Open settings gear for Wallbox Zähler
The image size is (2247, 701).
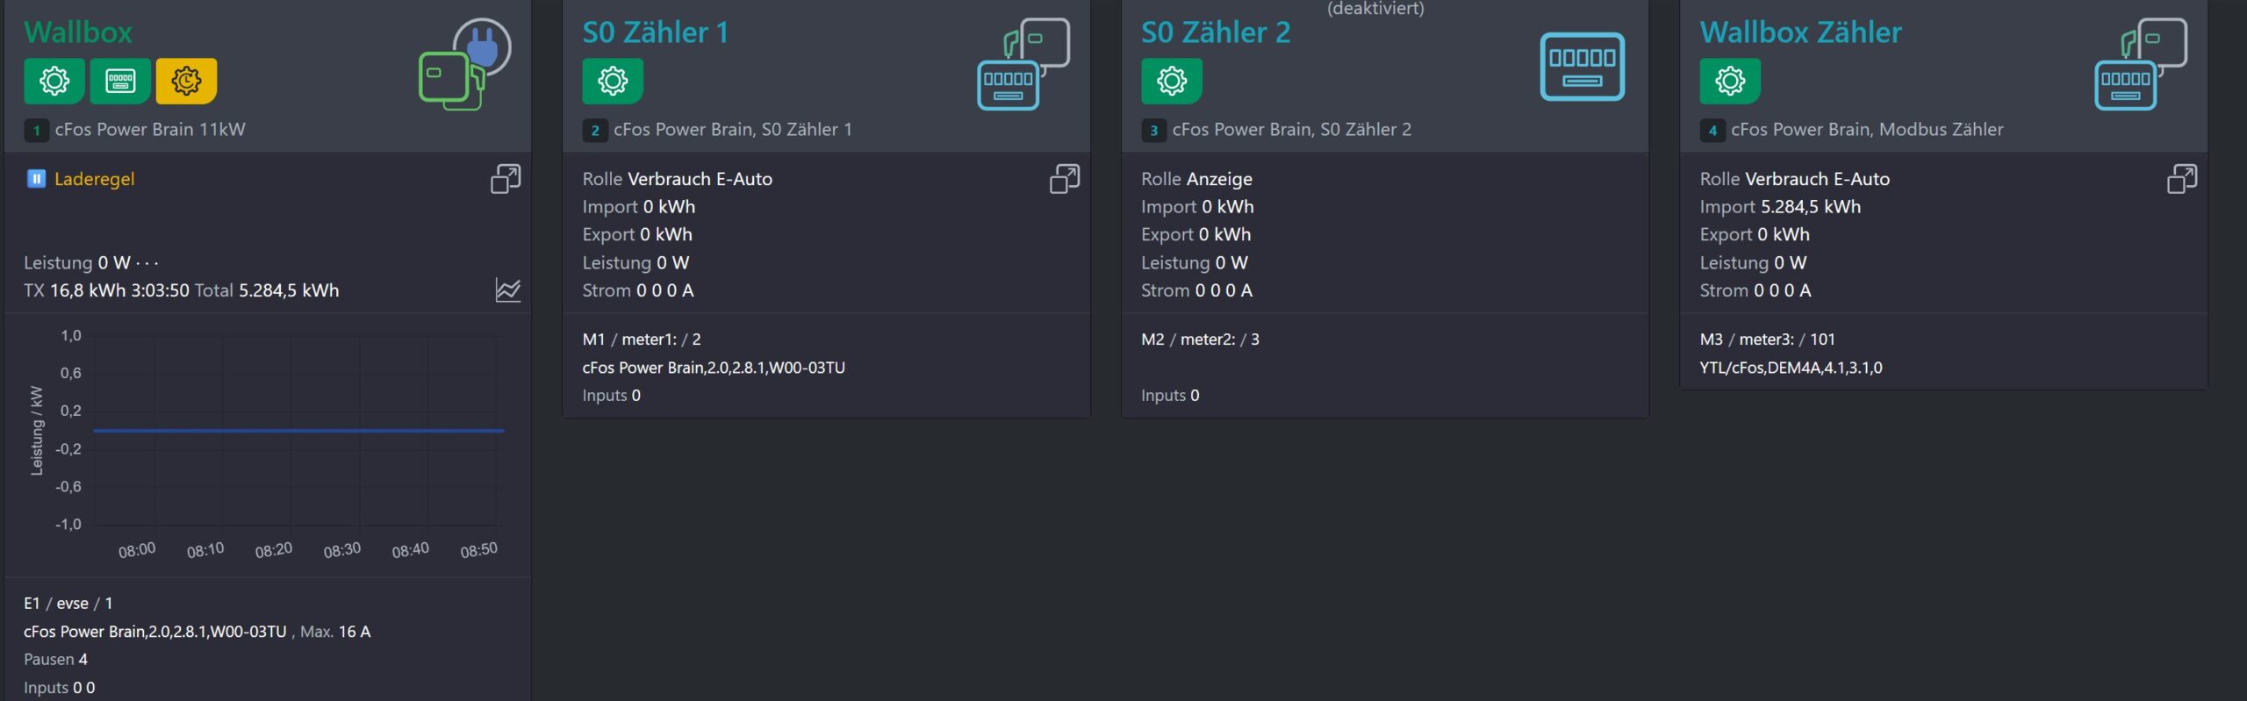pyautogui.click(x=1729, y=81)
